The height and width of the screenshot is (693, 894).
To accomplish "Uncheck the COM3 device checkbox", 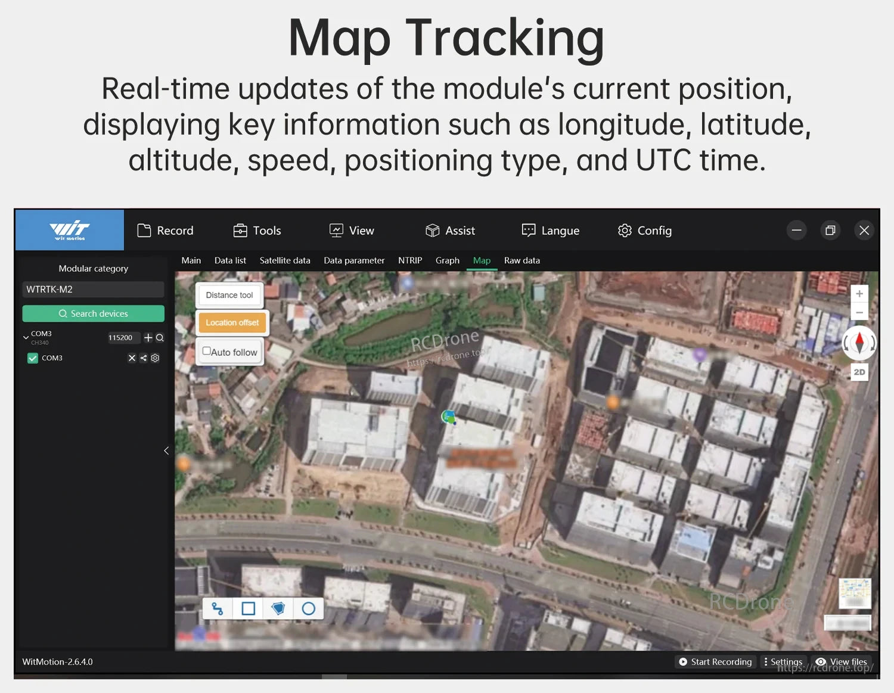I will coord(33,358).
